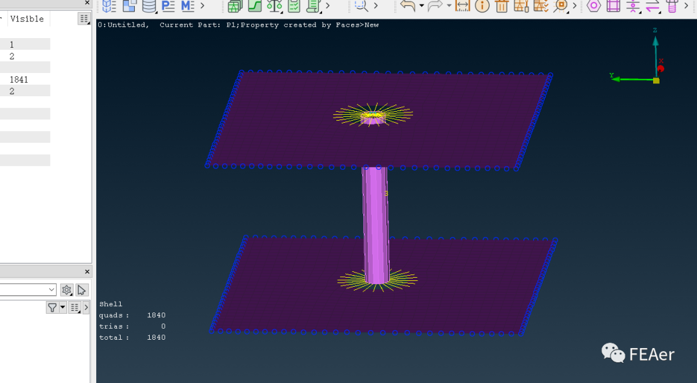697x383 pixels.
Task: Click the orange mesh-with-brush icon
Action: click(521, 6)
